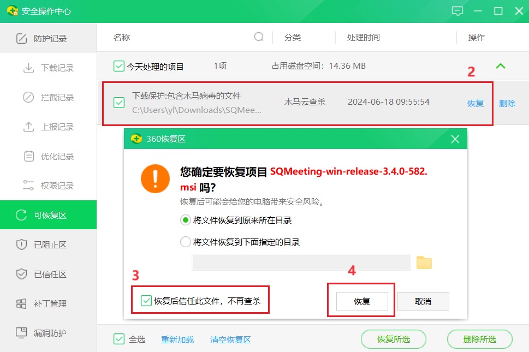This screenshot has height=352, width=529.
Task: Open the 拦截记录 sidebar item
Action: (48, 98)
